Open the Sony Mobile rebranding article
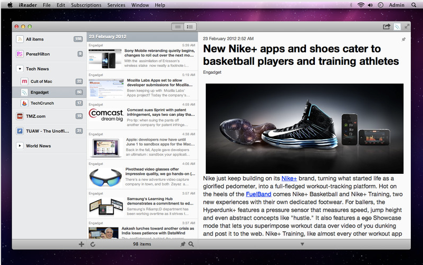 142,56
